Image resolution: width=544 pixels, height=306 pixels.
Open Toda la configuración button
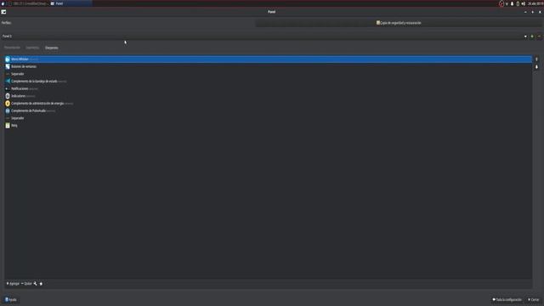507,300
